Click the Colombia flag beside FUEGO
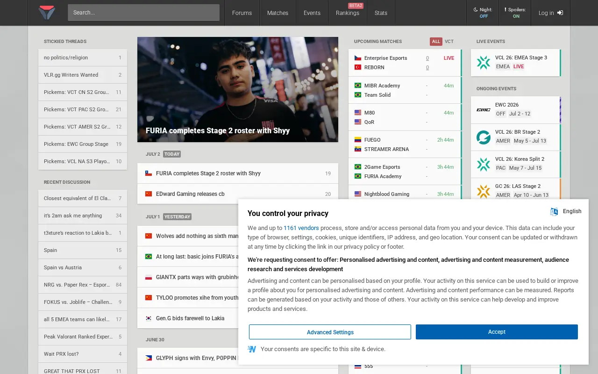The width and height of the screenshot is (598, 374). tap(358, 140)
